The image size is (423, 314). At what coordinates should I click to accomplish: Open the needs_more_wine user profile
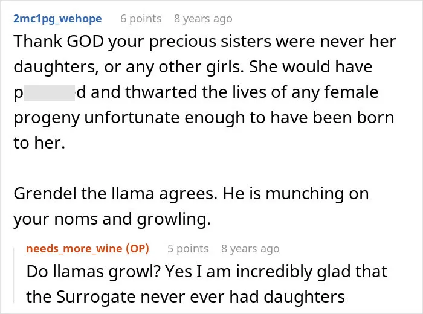coord(74,249)
